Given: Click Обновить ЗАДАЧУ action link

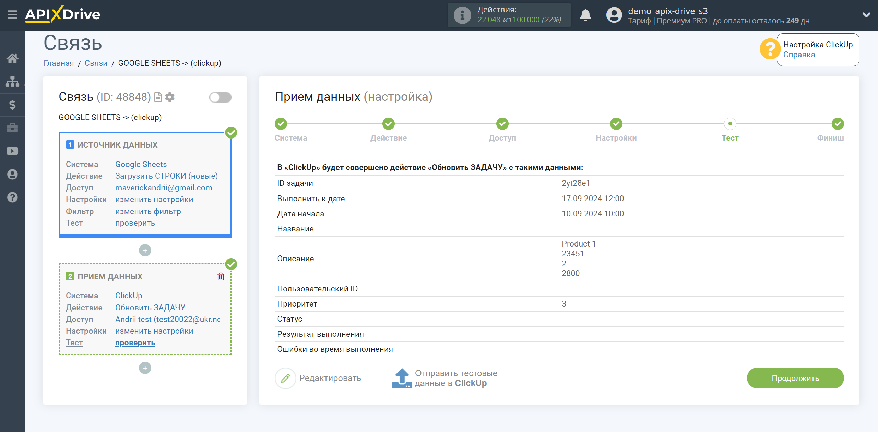Looking at the screenshot, I should (x=150, y=308).
